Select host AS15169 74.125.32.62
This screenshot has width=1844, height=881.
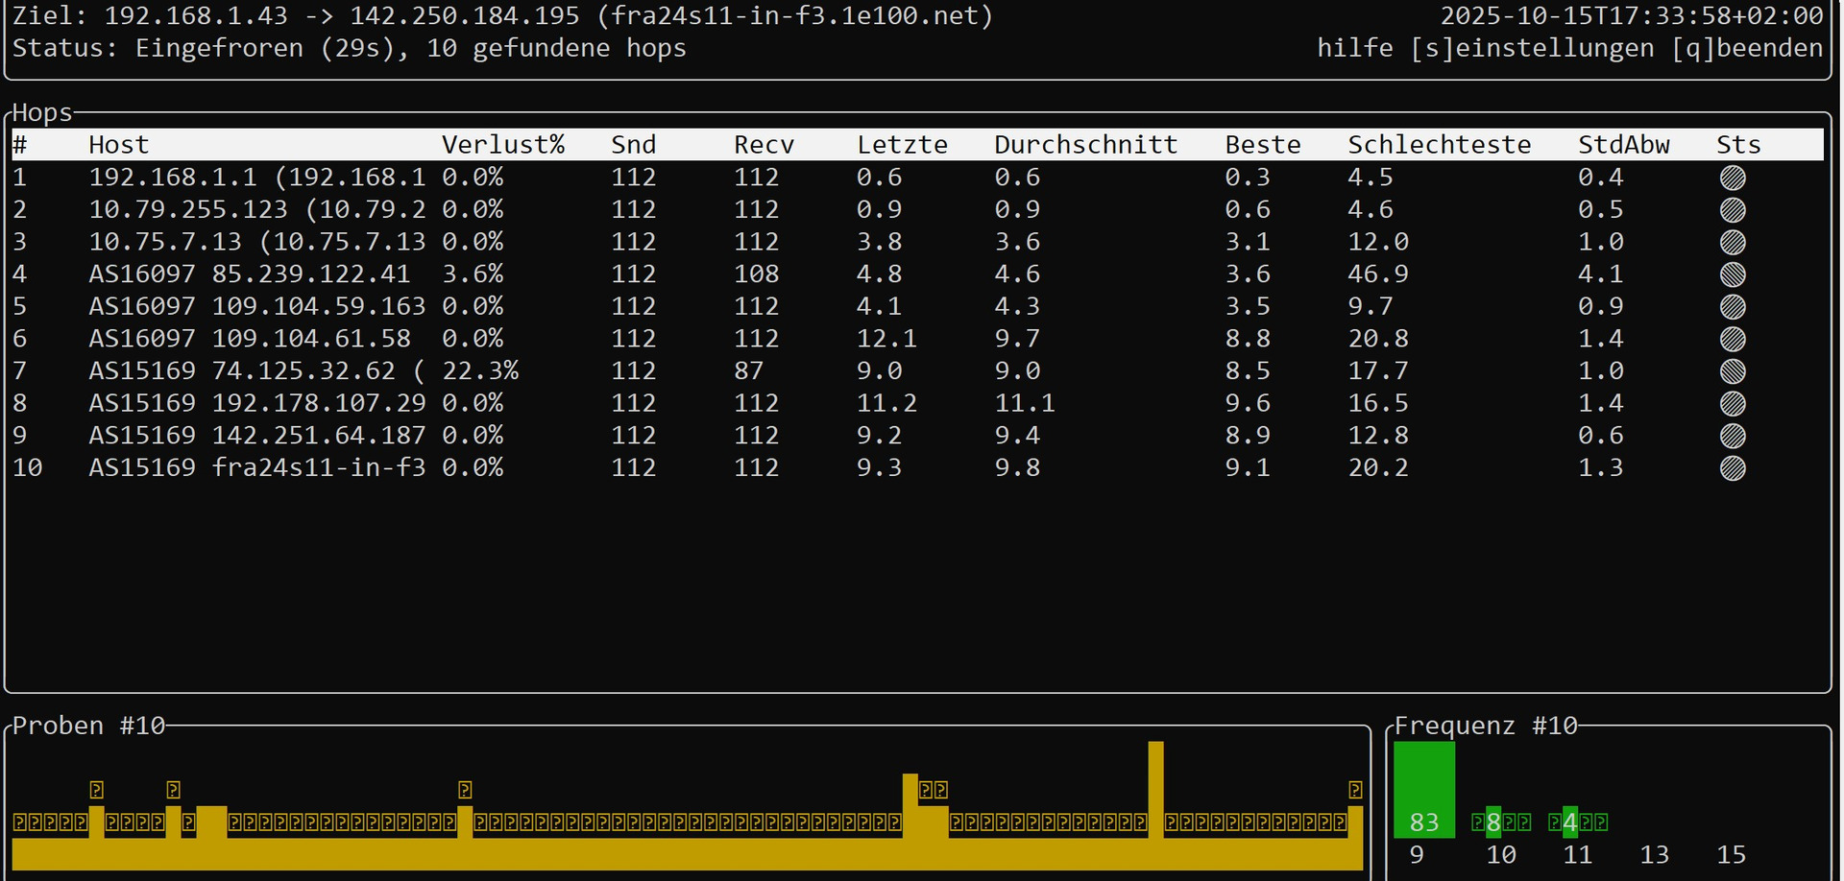pyautogui.click(x=257, y=371)
